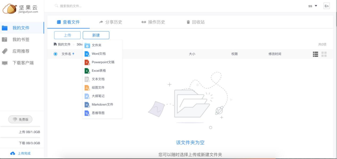Go to 我的书签 in sidebar
Viewport: 337px width, 159px height.
click(x=22, y=40)
